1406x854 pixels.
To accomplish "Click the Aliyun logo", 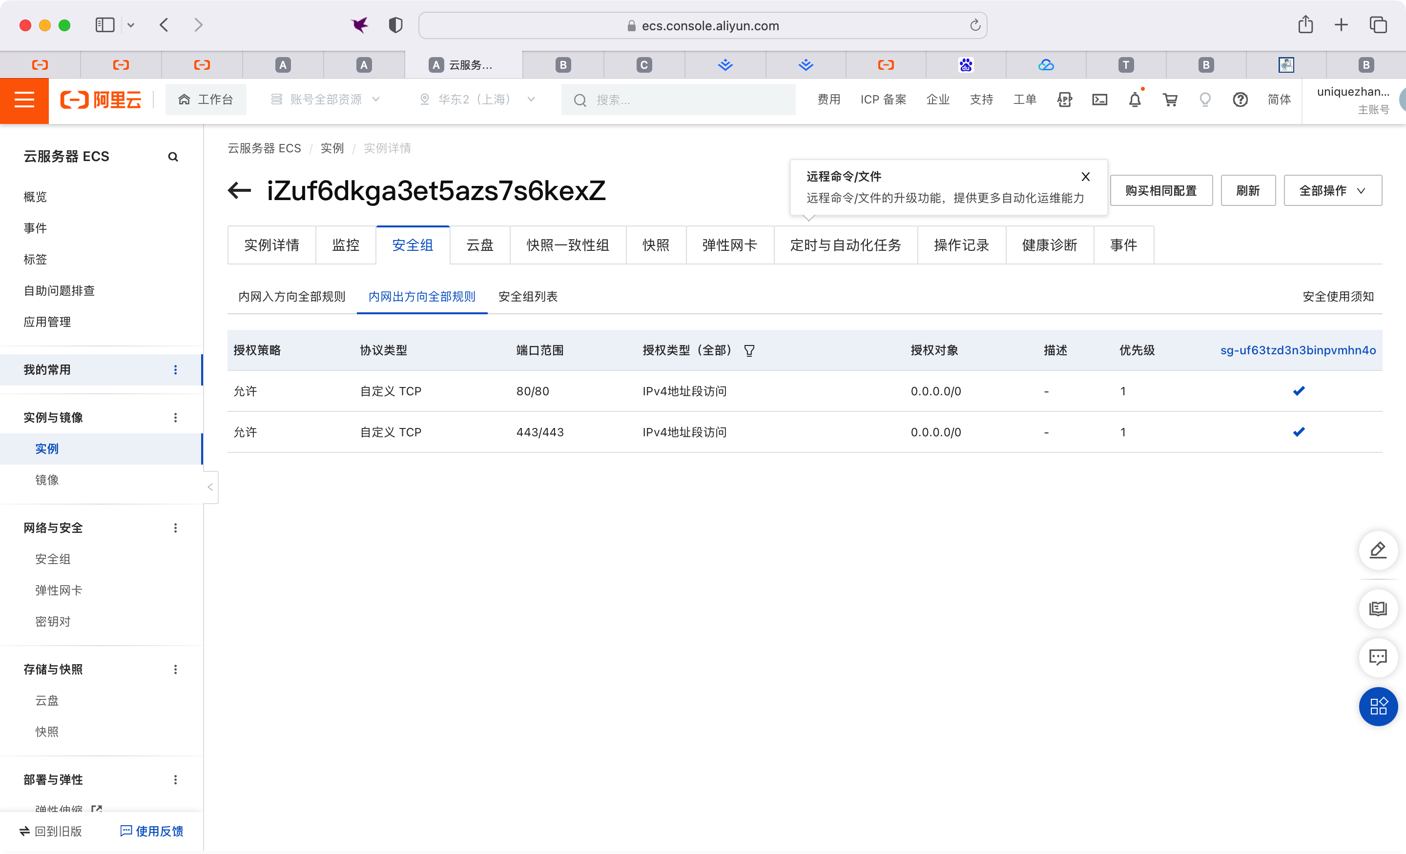I will pyautogui.click(x=101, y=100).
